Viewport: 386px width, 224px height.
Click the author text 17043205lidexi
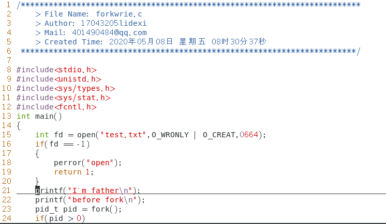(114, 23)
